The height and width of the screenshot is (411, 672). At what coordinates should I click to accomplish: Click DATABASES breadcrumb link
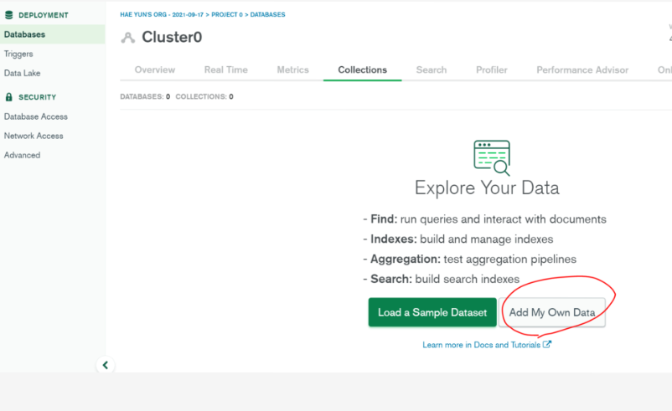(267, 14)
